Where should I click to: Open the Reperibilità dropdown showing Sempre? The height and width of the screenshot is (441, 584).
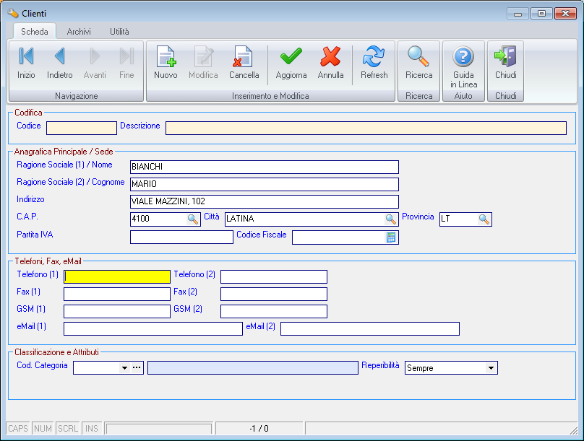pos(451,368)
